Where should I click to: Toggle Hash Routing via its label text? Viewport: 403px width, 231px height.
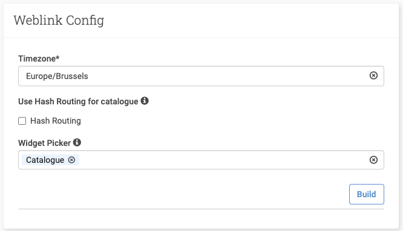tap(56, 121)
